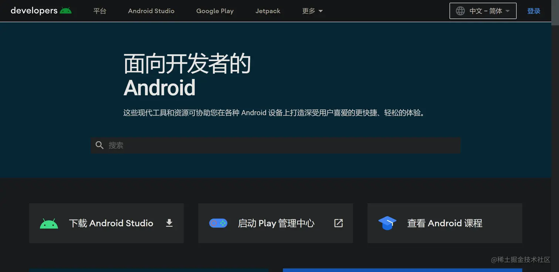Viewport: 559px width, 272px height.
Task: Open the Jetpack nav item
Action: coord(268,11)
